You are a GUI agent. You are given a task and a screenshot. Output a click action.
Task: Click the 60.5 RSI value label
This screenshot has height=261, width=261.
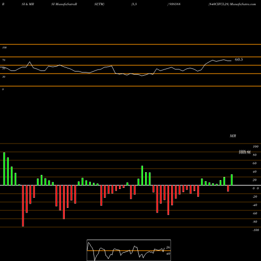coord(239,60)
